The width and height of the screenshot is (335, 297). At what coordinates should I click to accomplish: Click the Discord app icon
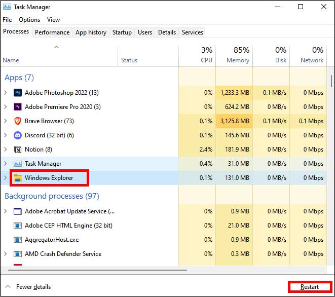pyautogui.click(x=18, y=135)
